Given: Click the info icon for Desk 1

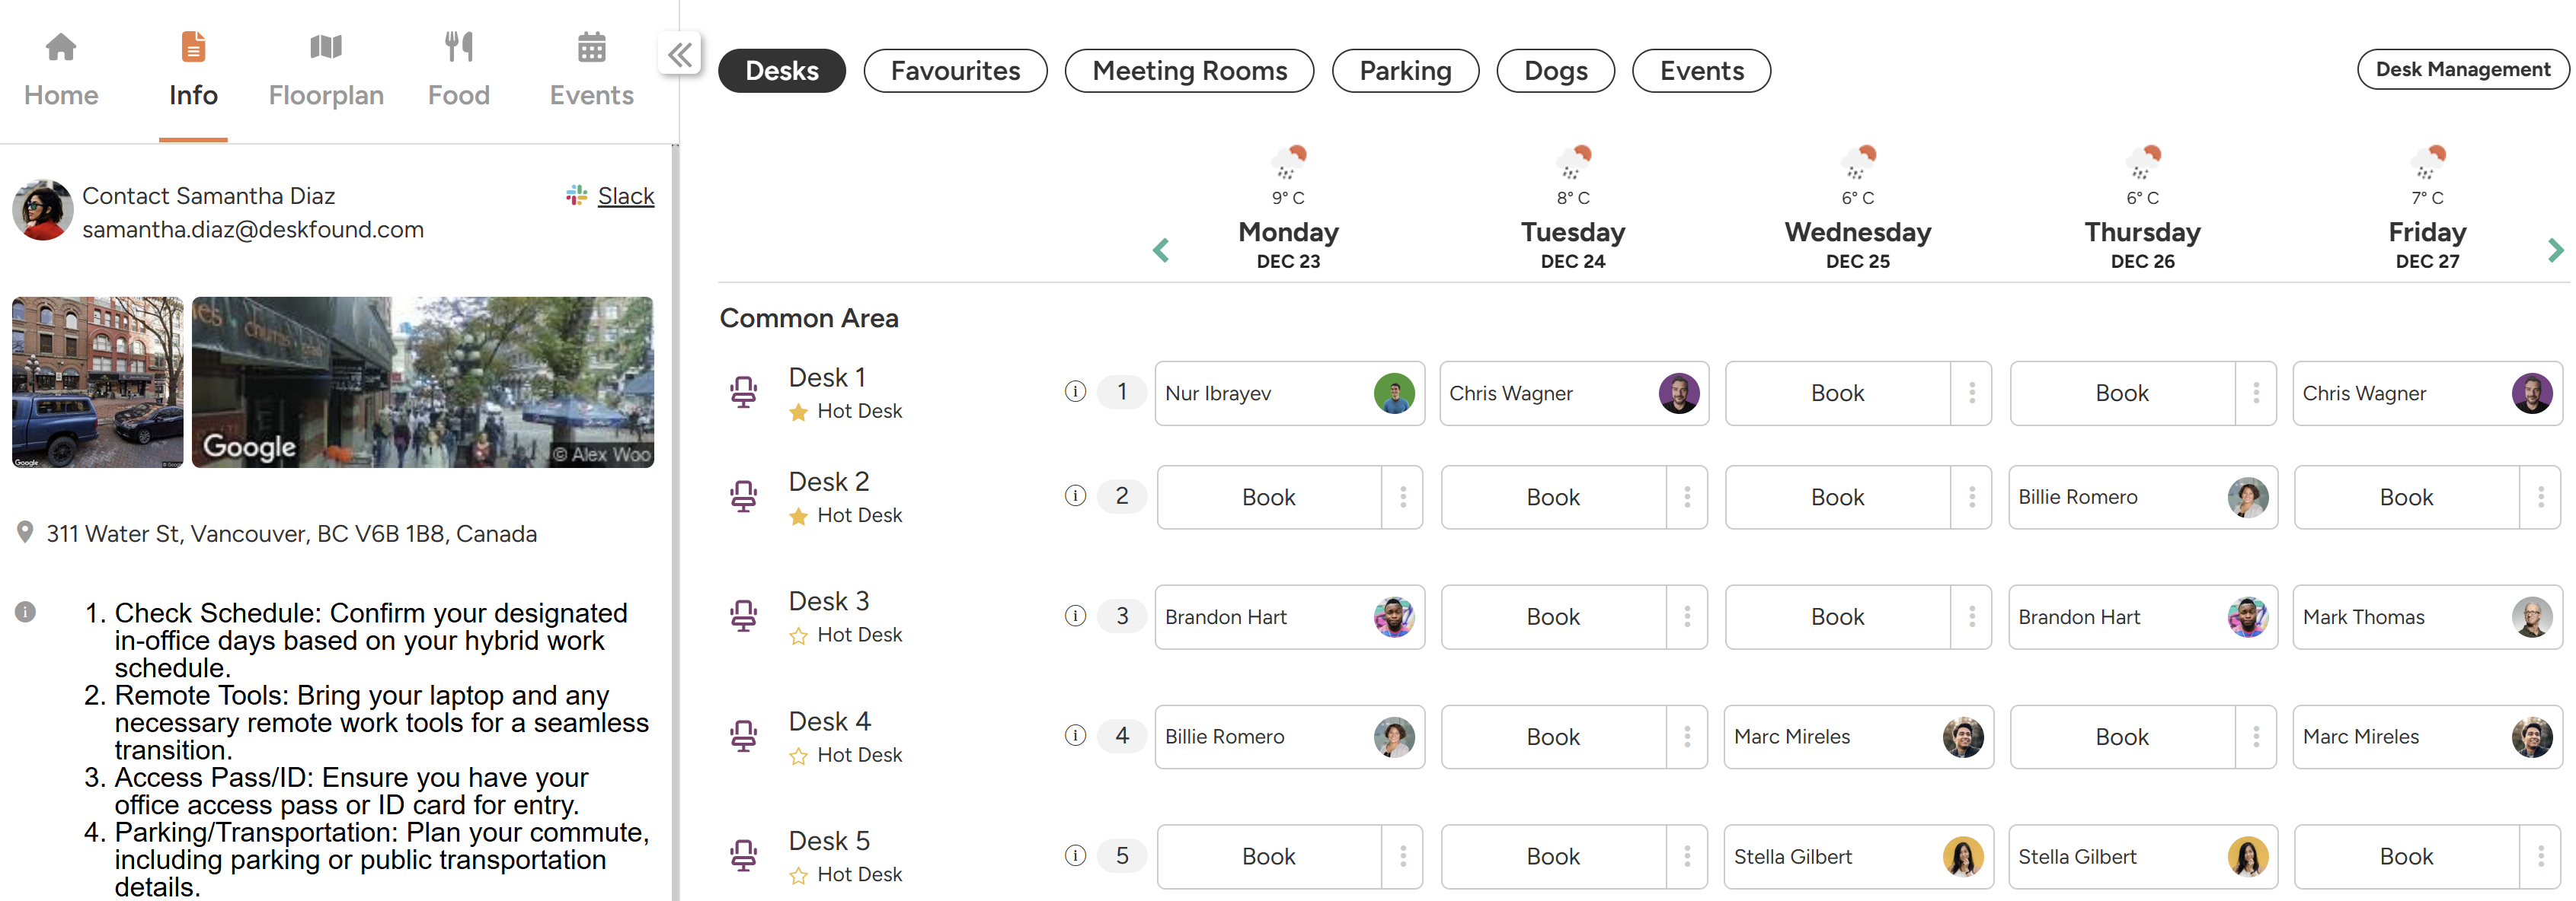Looking at the screenshot, I should (x=1075, y=392).
